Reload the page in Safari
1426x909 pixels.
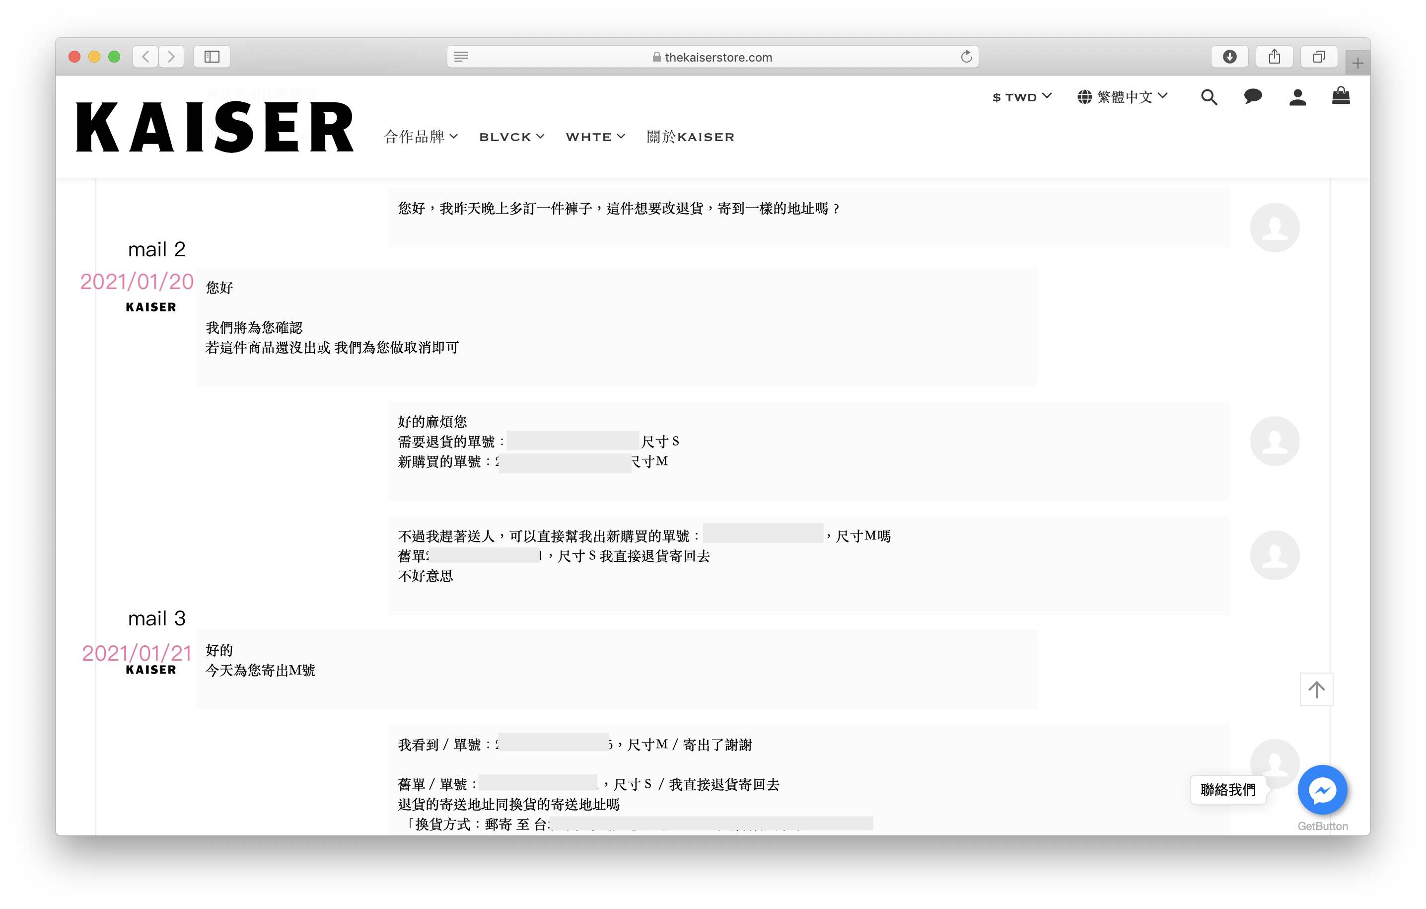pyautogui.click(x=966, y=57)
